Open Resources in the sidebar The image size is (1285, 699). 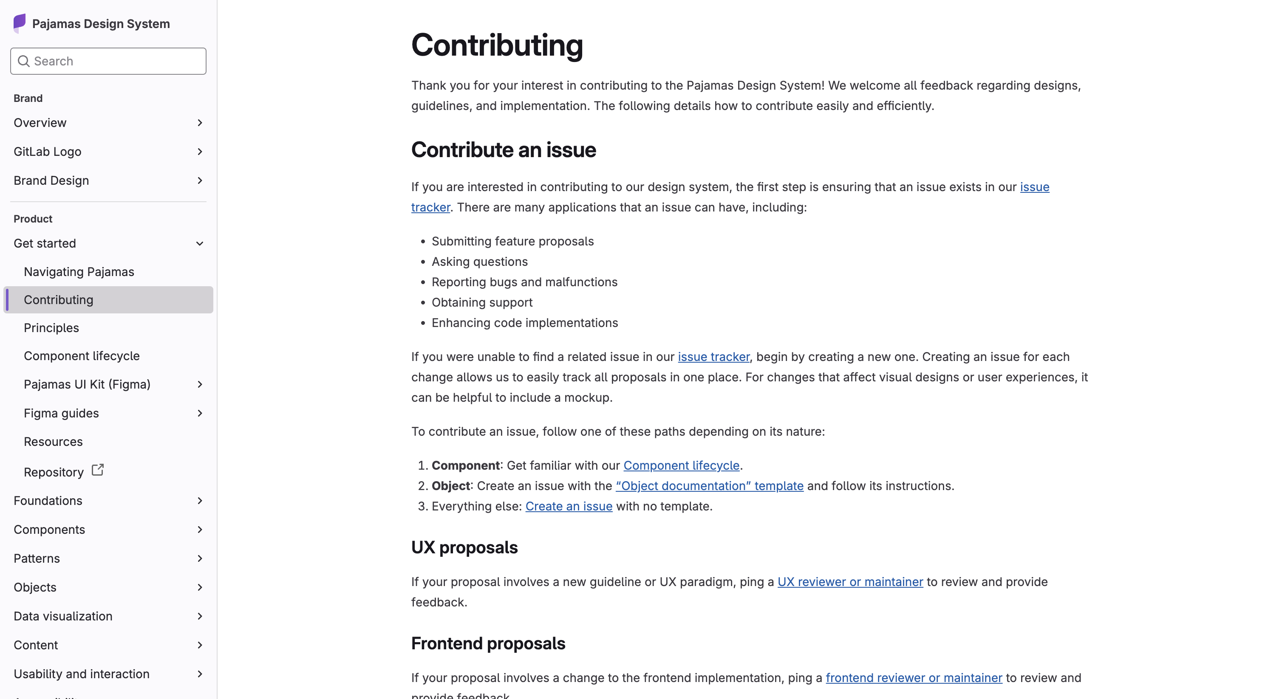(54, 442)
